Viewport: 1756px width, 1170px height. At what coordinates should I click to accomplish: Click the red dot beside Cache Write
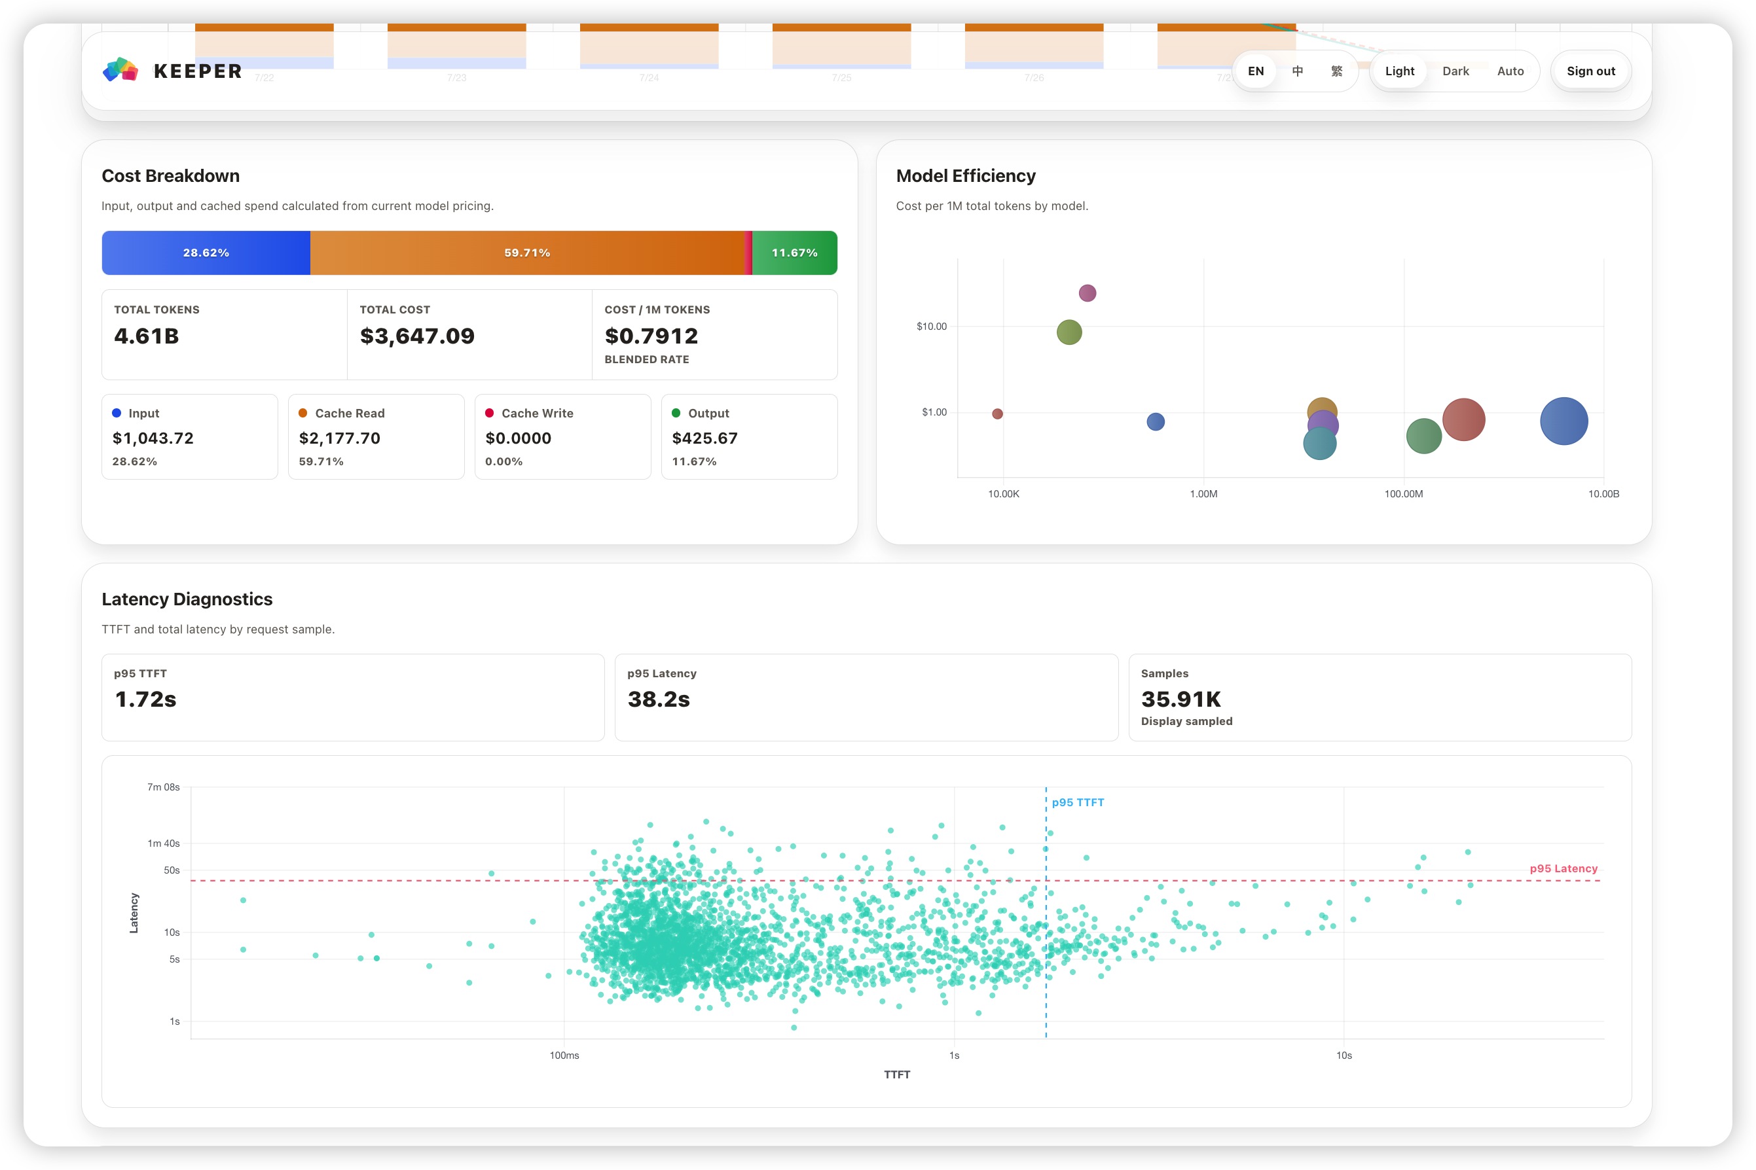point(490,414)
